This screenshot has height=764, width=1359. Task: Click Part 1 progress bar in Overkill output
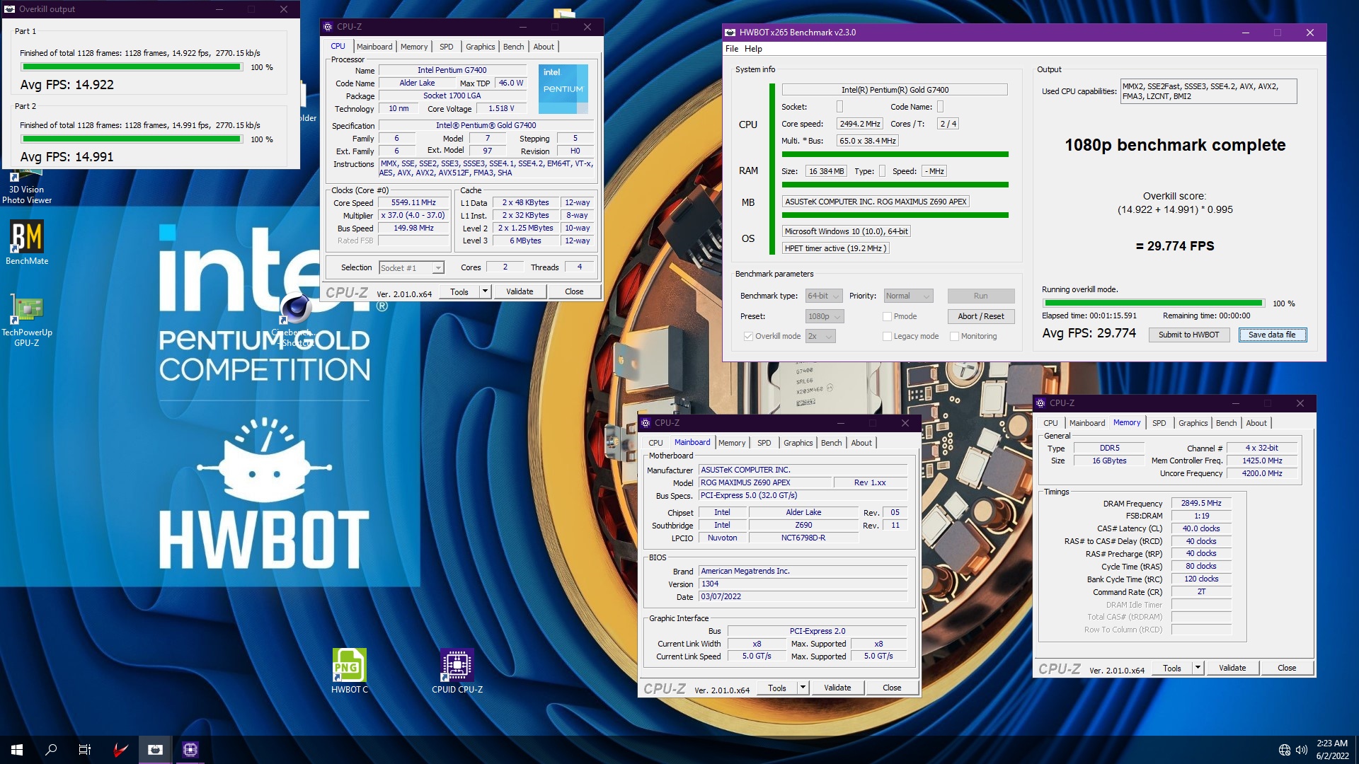(x=131, y=67)
